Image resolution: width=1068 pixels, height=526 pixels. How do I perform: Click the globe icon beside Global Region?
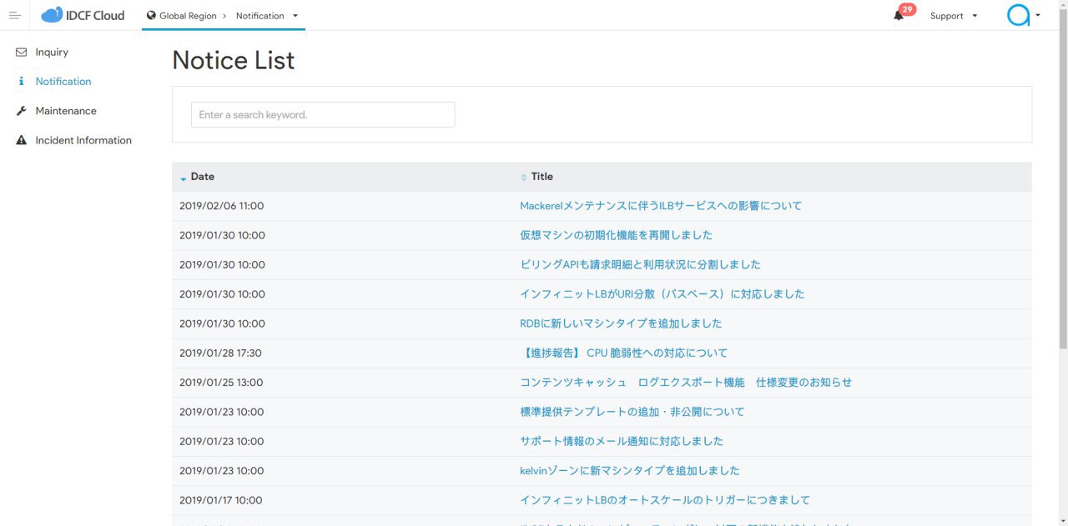151,15
